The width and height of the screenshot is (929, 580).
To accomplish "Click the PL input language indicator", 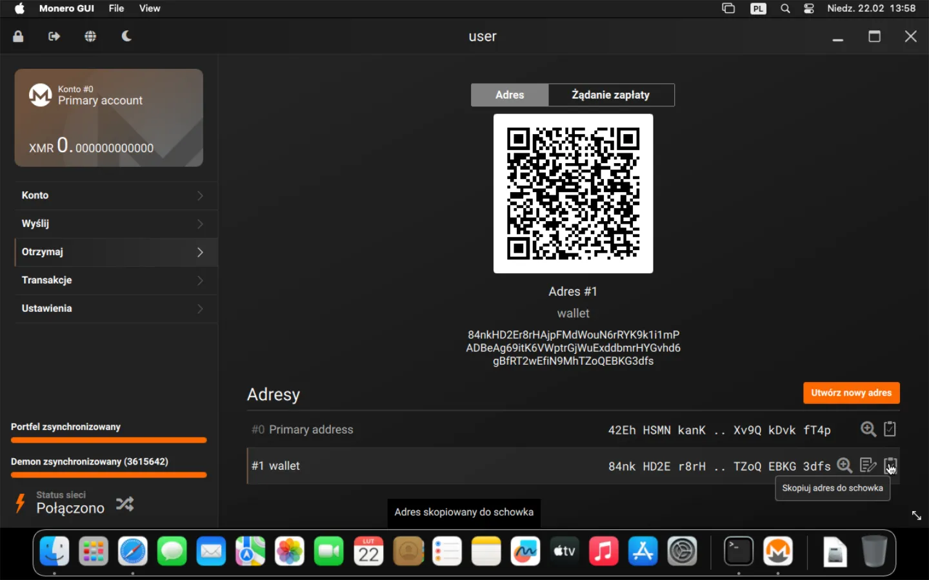I will tap(758, 8).
